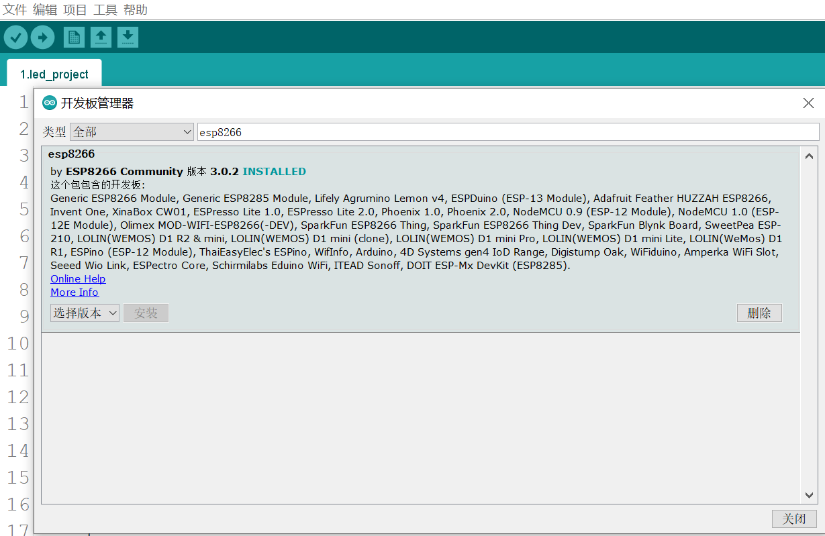This screenshot has width=825, height=536.
Task: Switch to the 1.led_project tab
Action: (x=54, y=74)
